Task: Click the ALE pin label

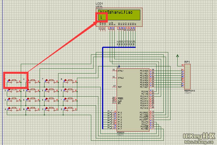Action: [x=119, y=101]
